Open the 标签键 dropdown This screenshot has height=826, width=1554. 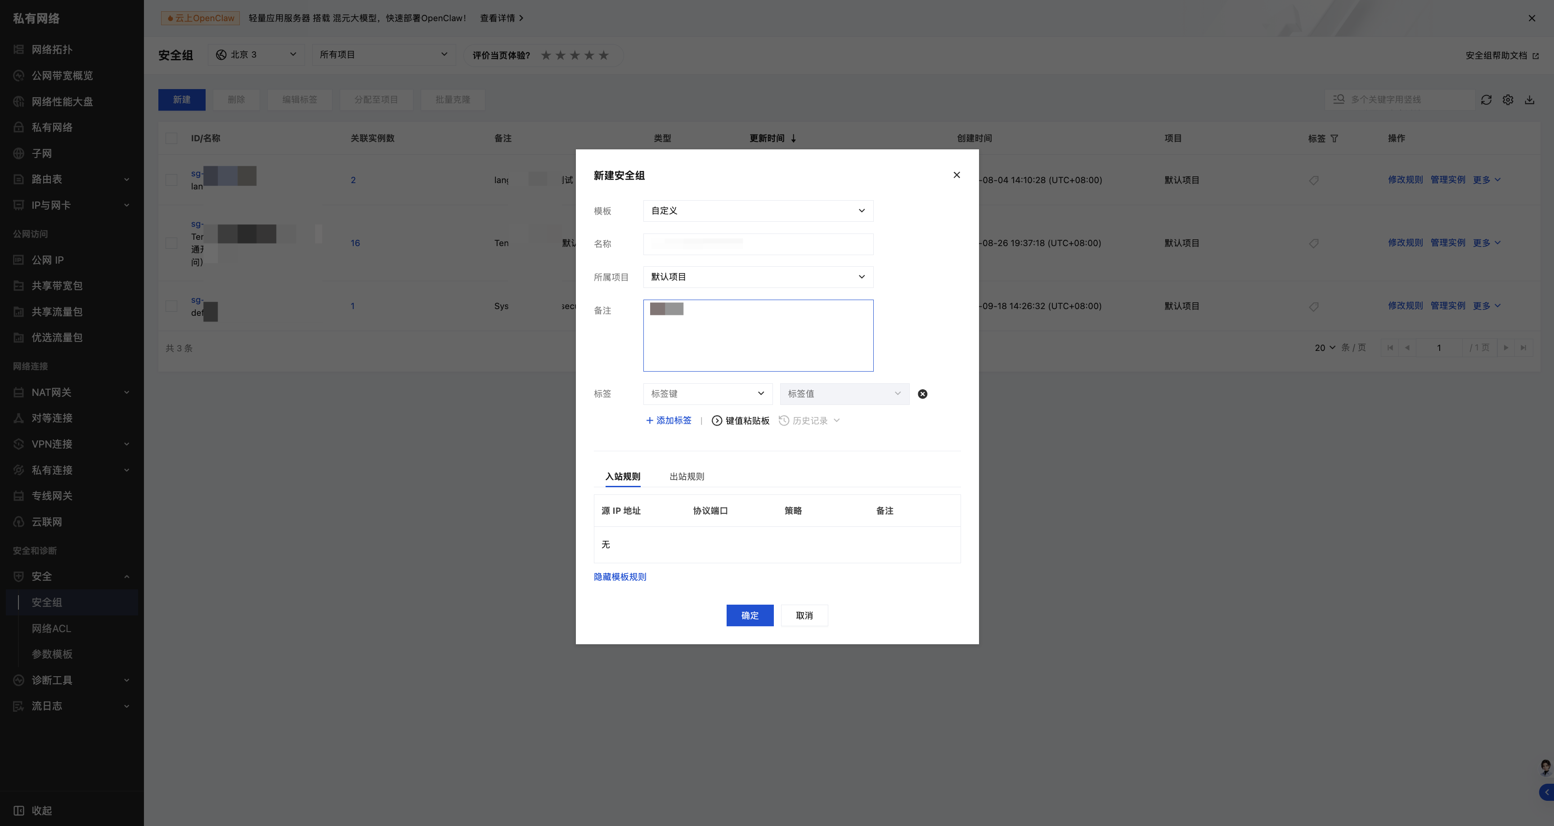[707, 394]
